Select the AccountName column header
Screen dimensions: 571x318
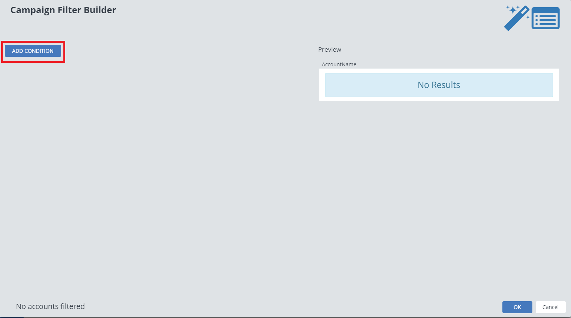tap(339, 64)
